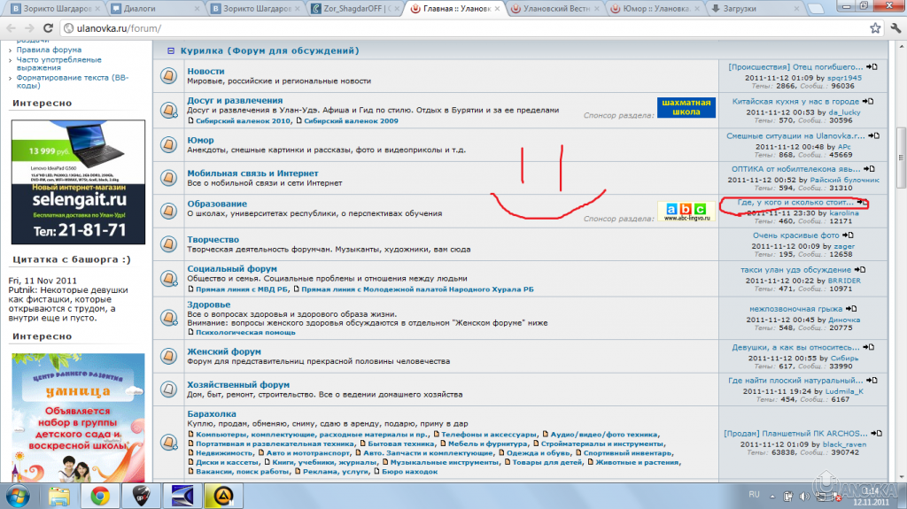
Task: Click the Google Chrome taskbar icon
Action: click(x=100, y=497)
